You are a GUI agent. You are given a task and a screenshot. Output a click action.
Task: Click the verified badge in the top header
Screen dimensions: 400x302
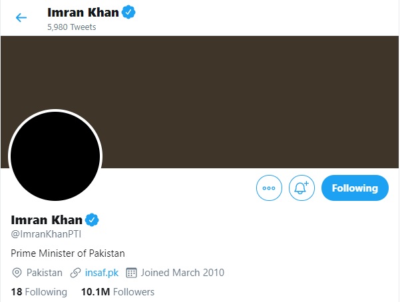tap(129, 12)
